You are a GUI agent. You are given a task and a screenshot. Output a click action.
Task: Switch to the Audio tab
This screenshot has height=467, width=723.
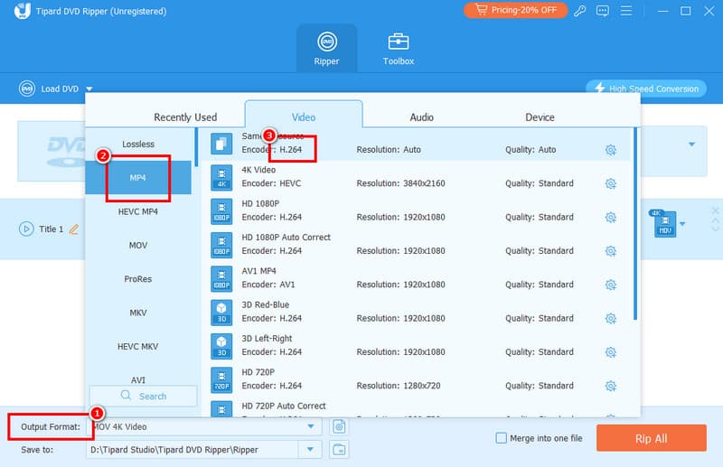[x=421, y=117]
